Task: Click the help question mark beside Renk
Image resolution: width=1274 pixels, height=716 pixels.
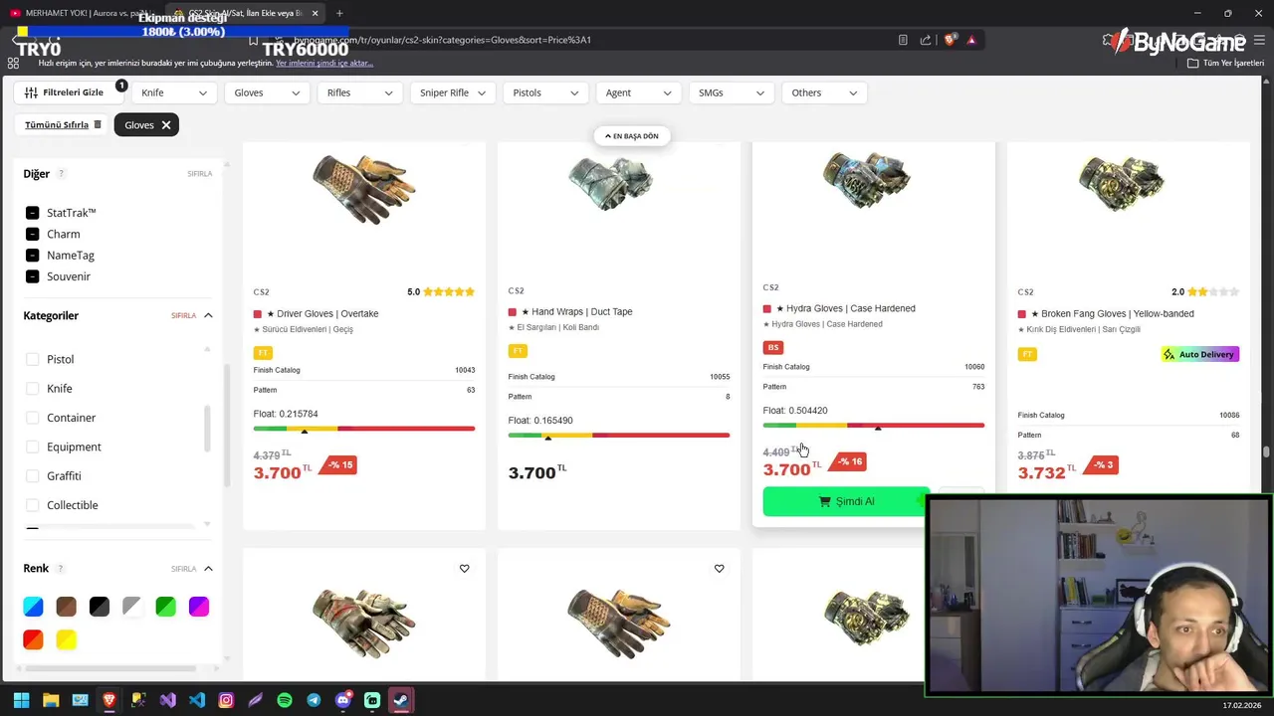Action: tap(60, 569)
